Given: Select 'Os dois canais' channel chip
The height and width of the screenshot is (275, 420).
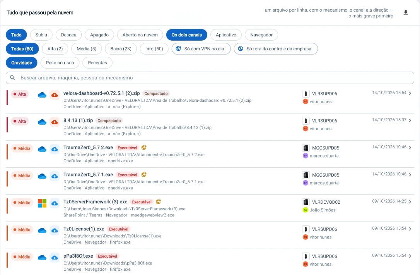Looking at the screenshot, I should pyautogui.click(x=187, y=35).
